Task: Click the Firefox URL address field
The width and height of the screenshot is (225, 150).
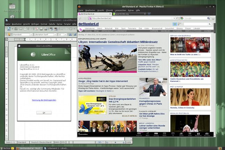Action: click(x=130, y=18)
